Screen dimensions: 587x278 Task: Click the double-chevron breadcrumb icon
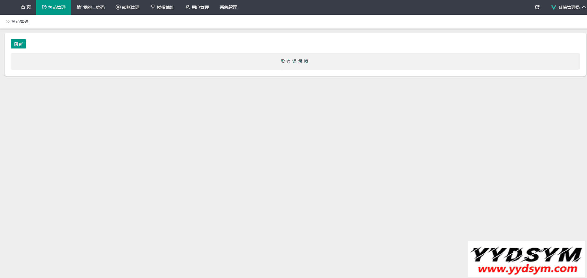[x=8, y=21]
